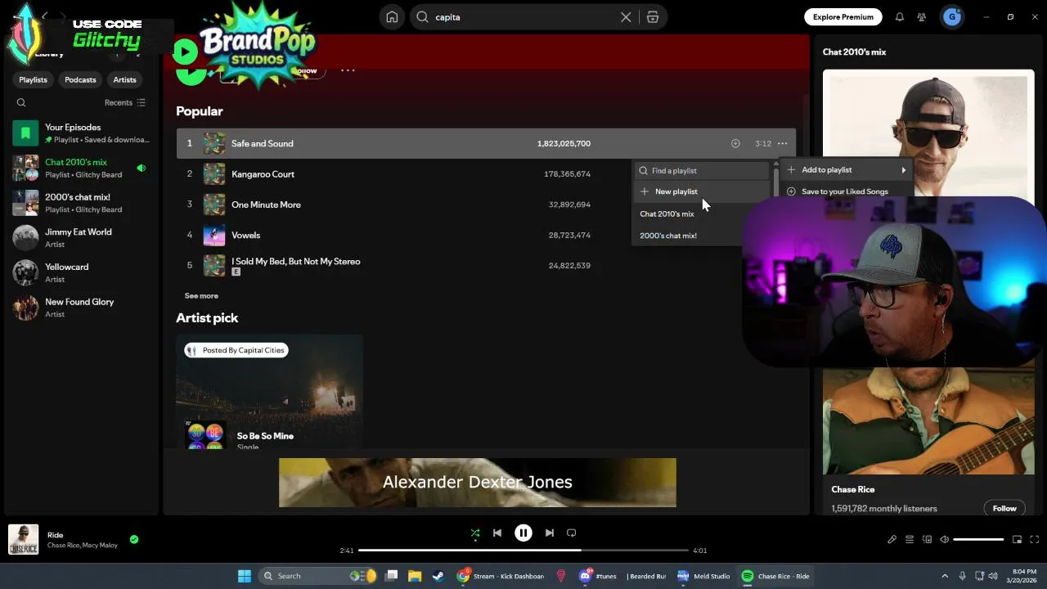Select Add to playlist menu item
The height and width of the screenshot is (589, 1047).
[847, 170]
